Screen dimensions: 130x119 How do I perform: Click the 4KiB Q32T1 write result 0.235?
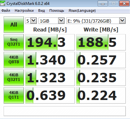coord(101,78)
